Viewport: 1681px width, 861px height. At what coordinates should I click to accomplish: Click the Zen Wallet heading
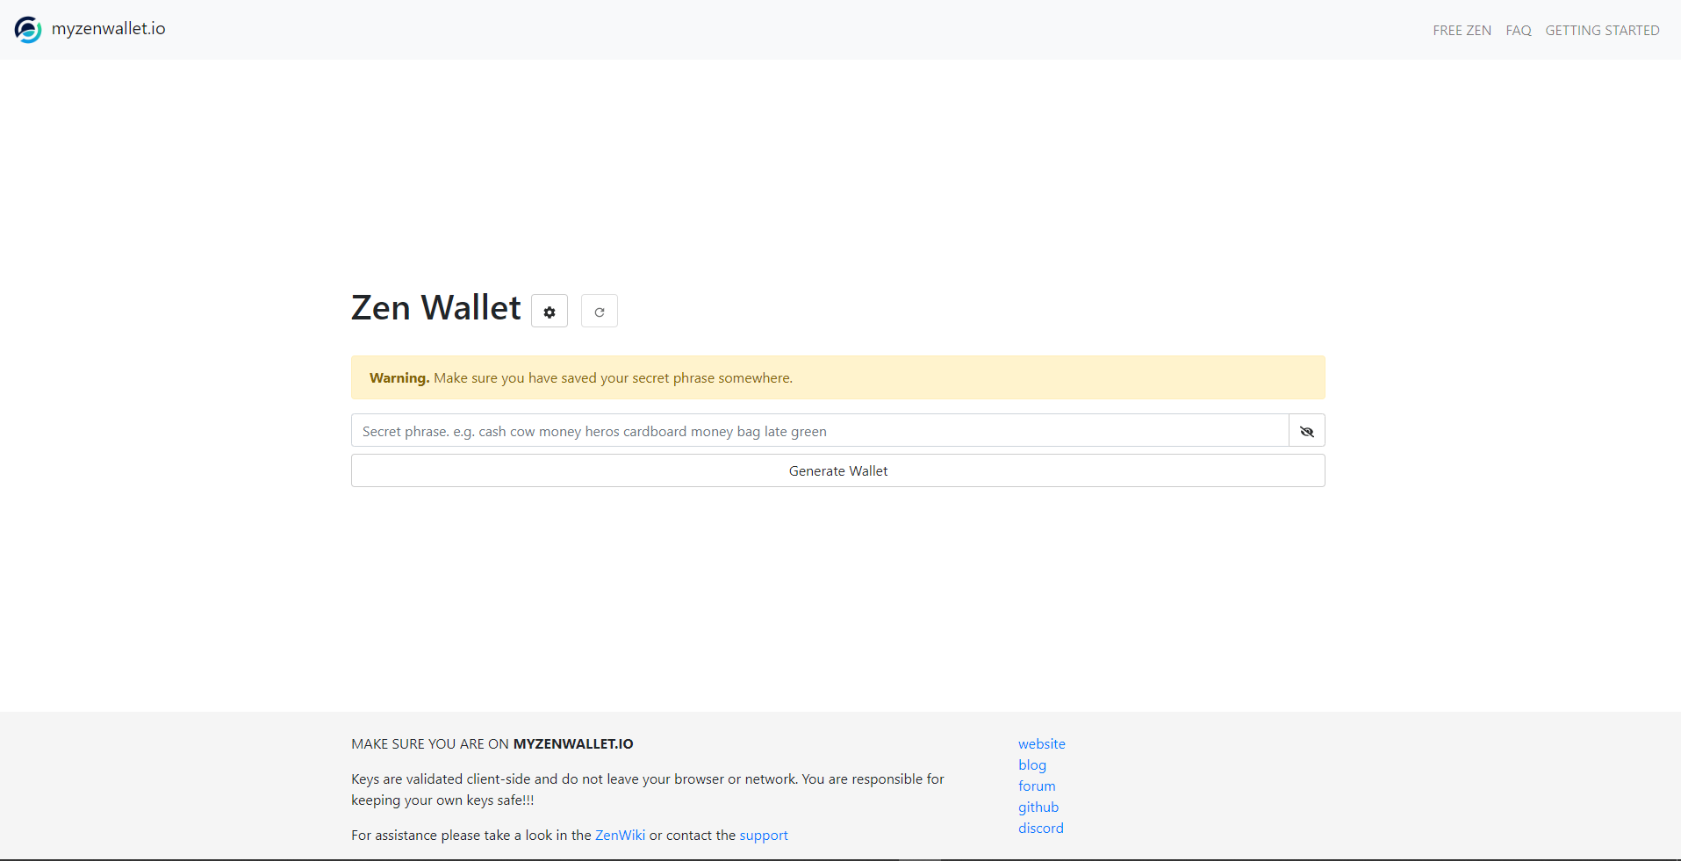pyautogui.click(x=436, y=308)
